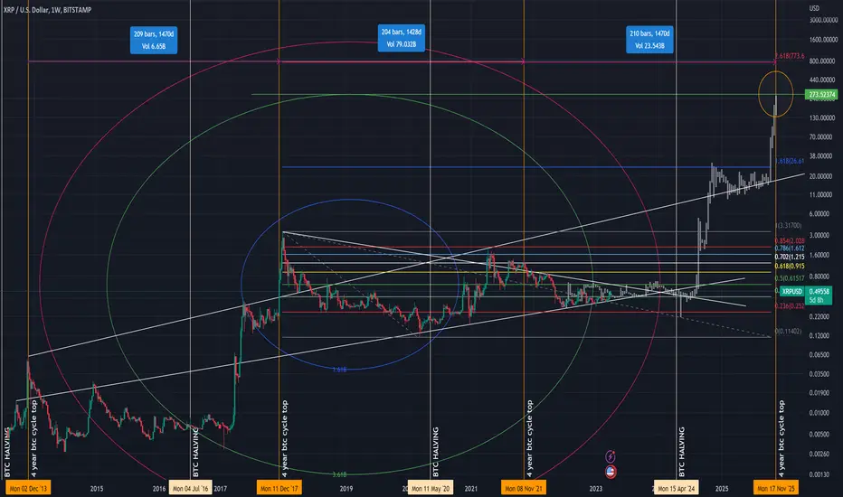The width and height of the screenshot is (843, 497).
Task: Select the 0.236(0.252) red Fibonacci label
Action: [790, 305]
